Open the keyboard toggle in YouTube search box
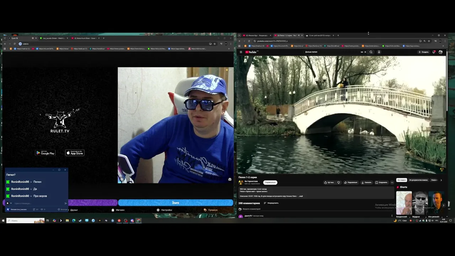Screen dimensions: 455x256 362,52
